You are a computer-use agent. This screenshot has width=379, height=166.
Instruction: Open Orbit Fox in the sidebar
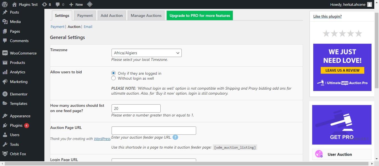tap(18, 154)
